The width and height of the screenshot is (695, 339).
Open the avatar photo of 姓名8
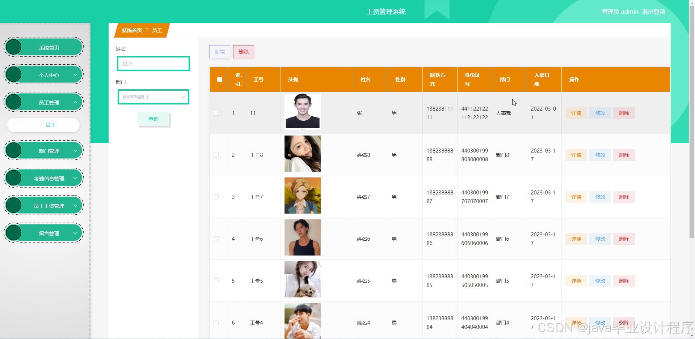303,154
